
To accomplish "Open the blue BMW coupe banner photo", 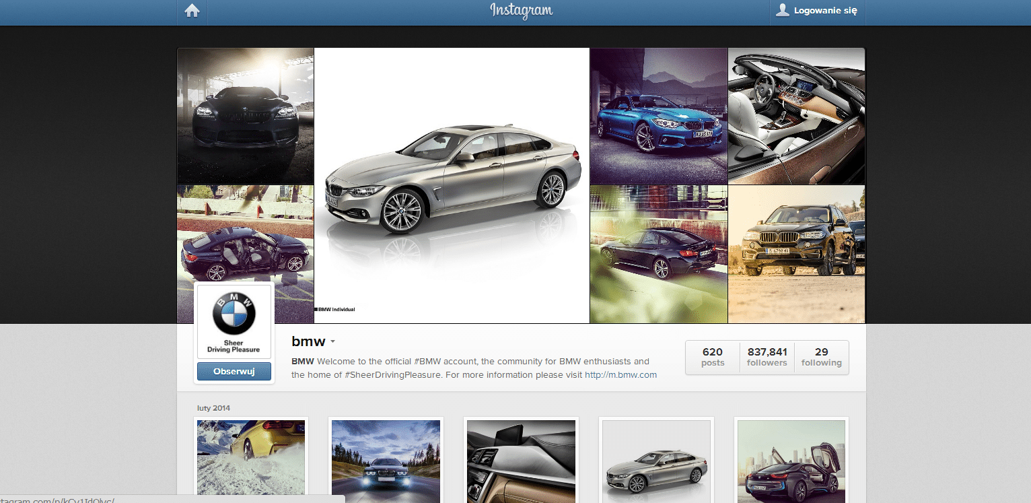I will pyautogui.click(x=659, y=116).
